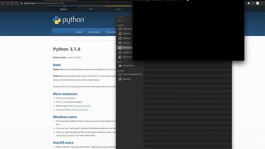Click the Python 3.7.8 heading

click(x=67, y=49)
